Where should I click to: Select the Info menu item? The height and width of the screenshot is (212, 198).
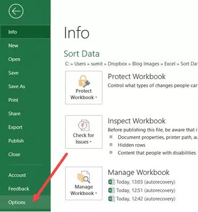(x=25, y=32)
